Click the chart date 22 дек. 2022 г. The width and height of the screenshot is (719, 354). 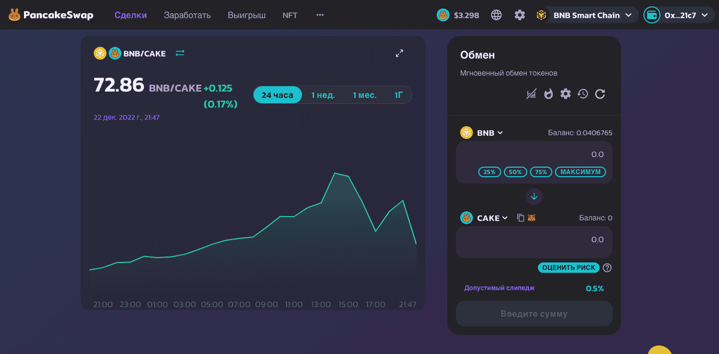(126, 117)
